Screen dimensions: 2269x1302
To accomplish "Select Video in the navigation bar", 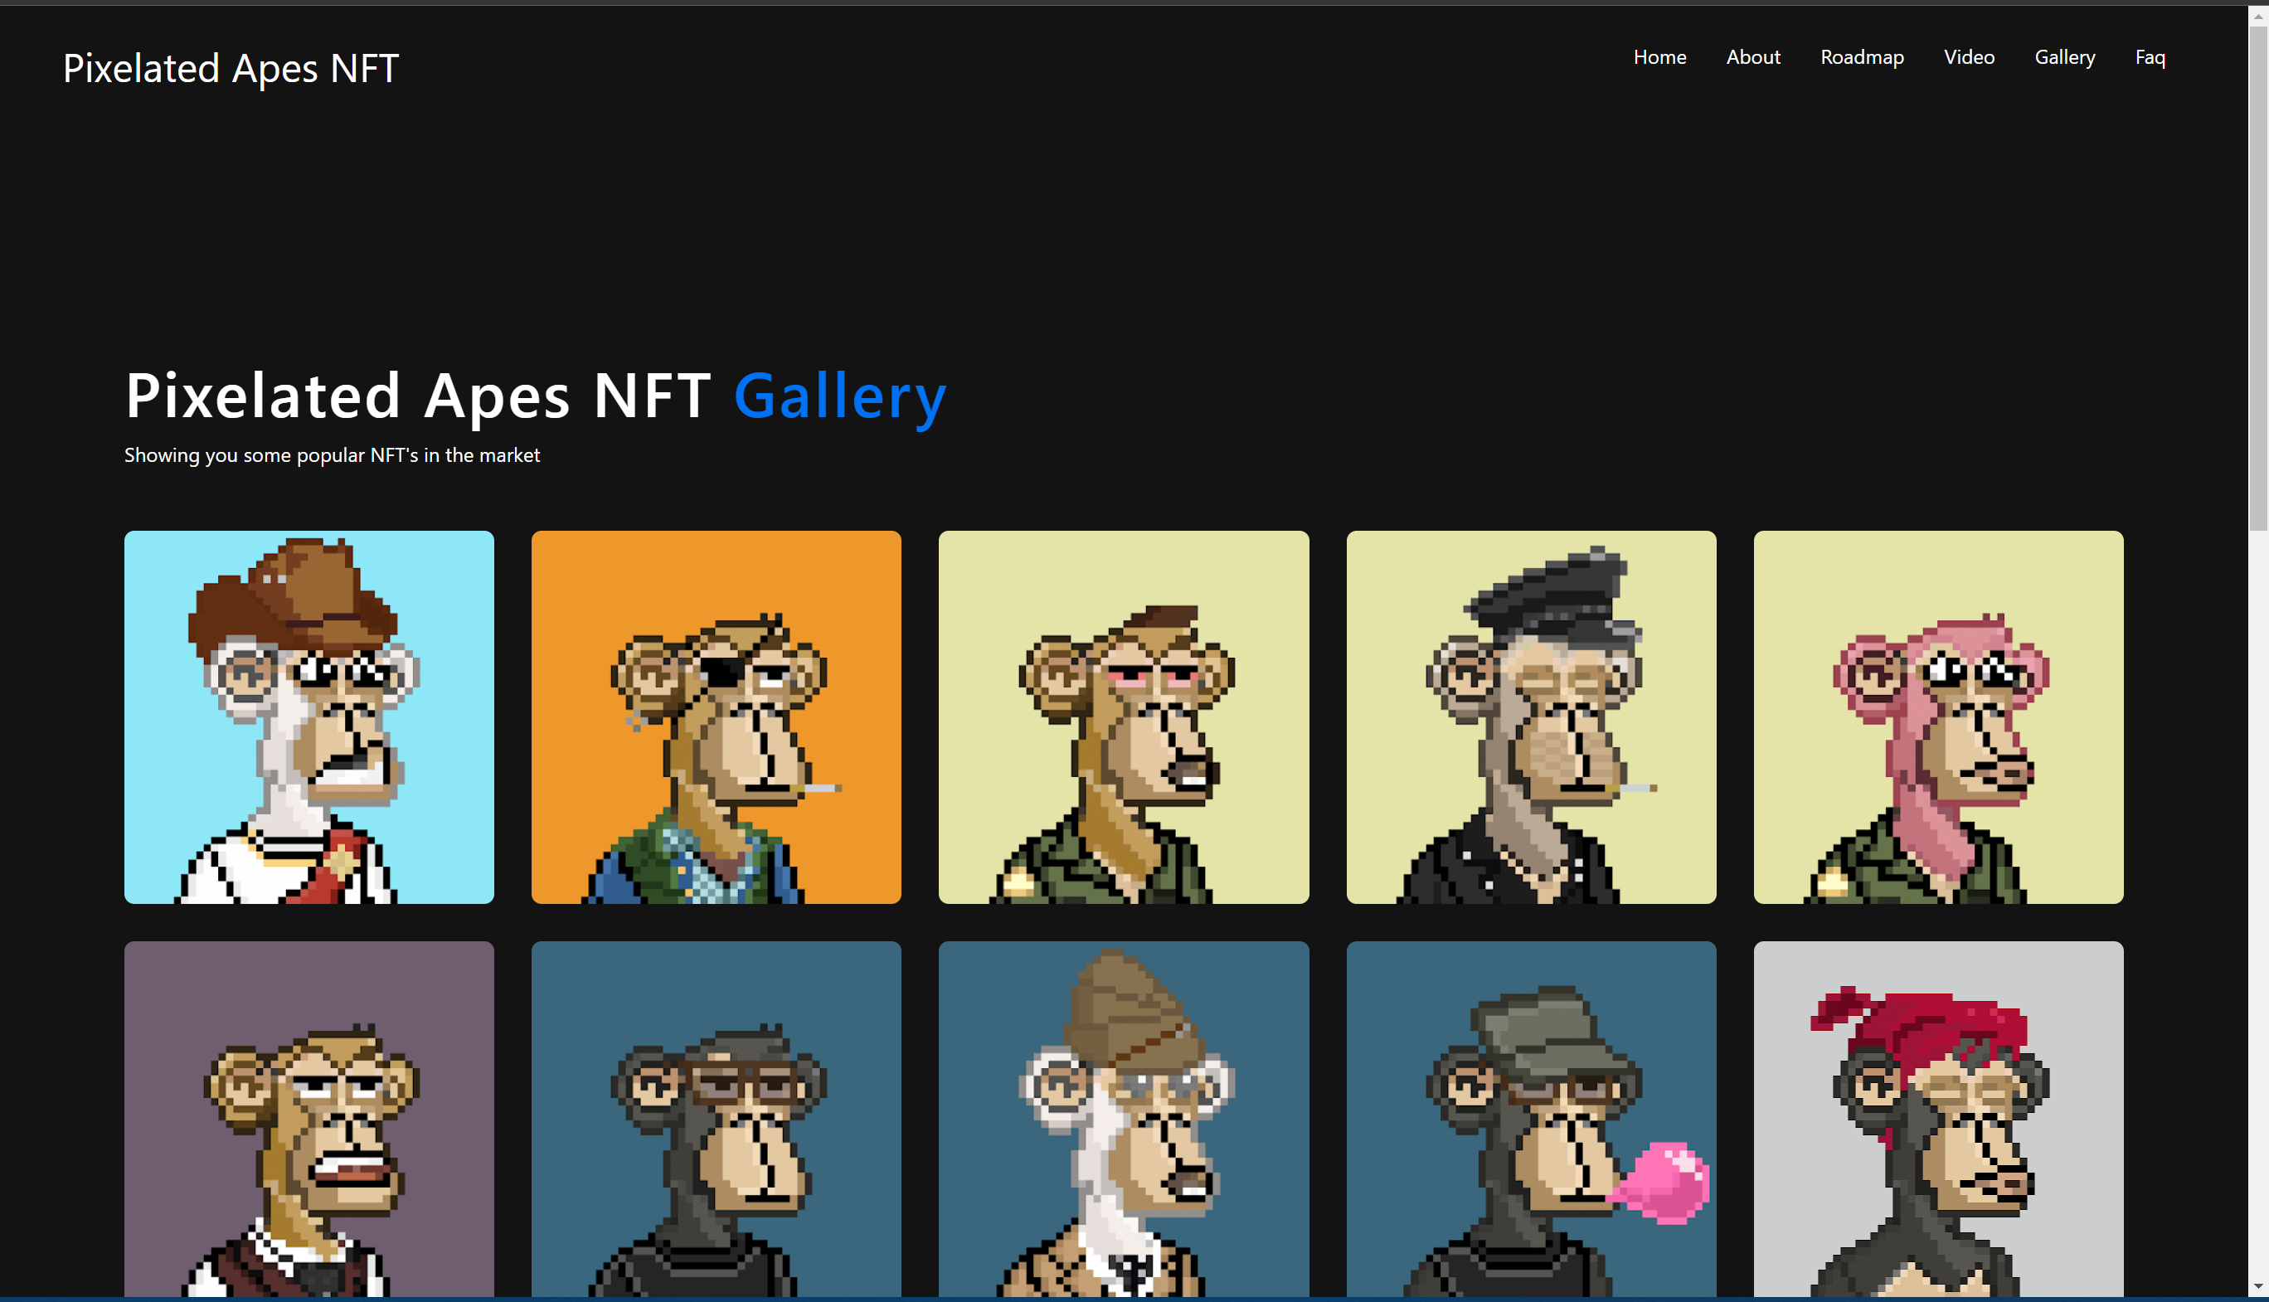I will click(1969, 57).
